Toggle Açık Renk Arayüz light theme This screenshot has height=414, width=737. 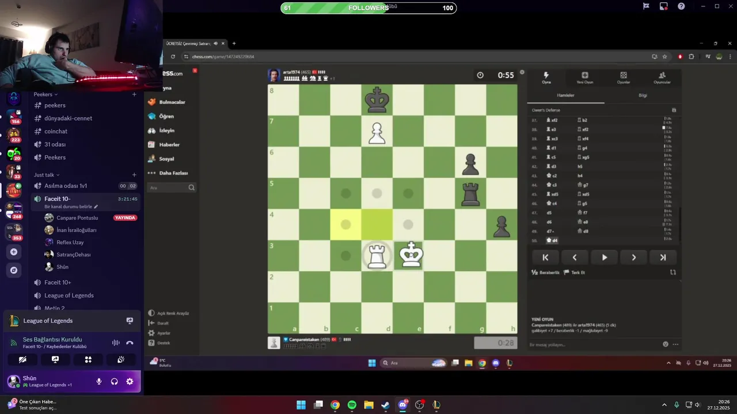coord(169,313)
